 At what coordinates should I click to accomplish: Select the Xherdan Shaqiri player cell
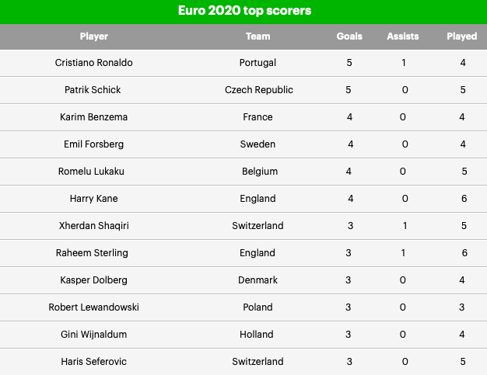(x=94, y=225)
